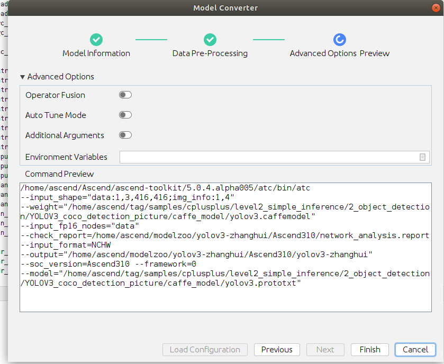This screenshot has height=364, width=444.
Task: Select the Data Pre-Processing step label
Action: coord(210,53)
